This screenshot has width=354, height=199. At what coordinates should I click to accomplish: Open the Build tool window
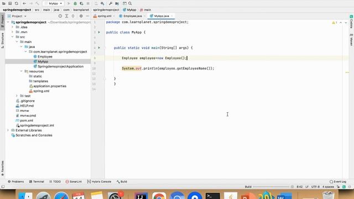tap(122, 182)
